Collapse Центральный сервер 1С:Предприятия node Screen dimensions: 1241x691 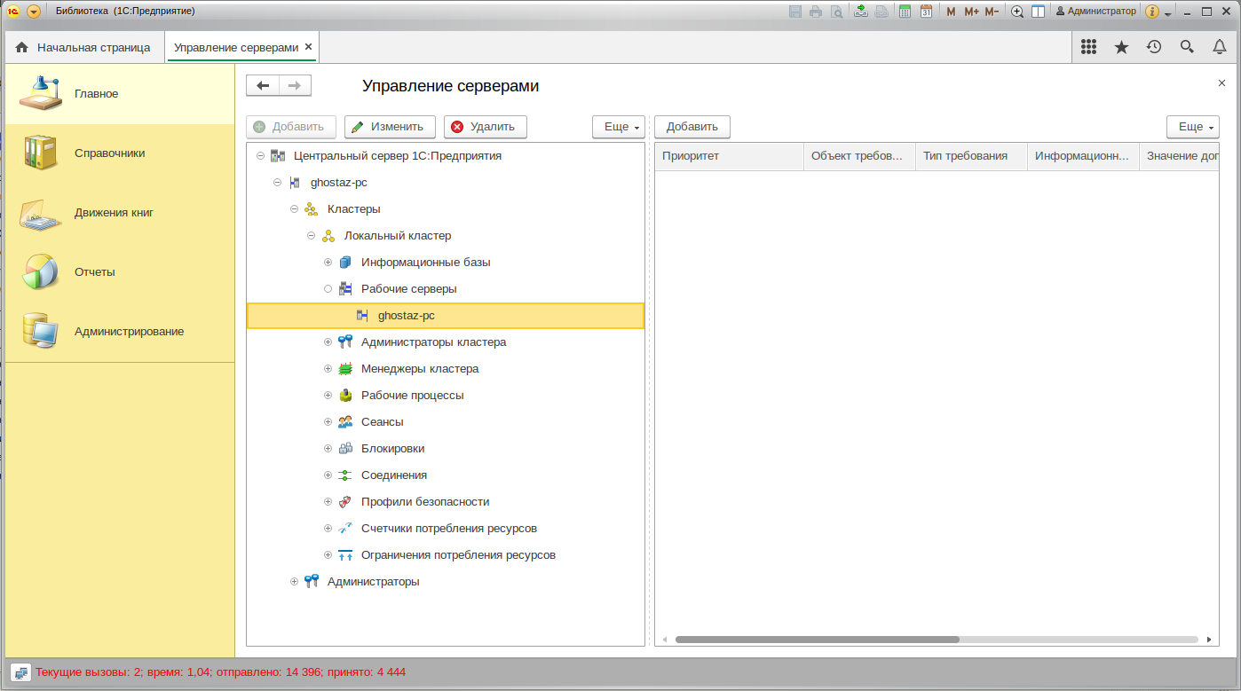tap(260, 156)
